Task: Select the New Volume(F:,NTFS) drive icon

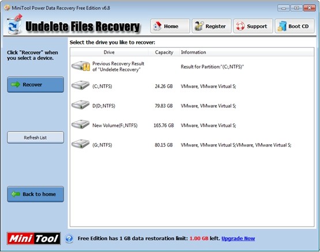Action: pos(80,124)
